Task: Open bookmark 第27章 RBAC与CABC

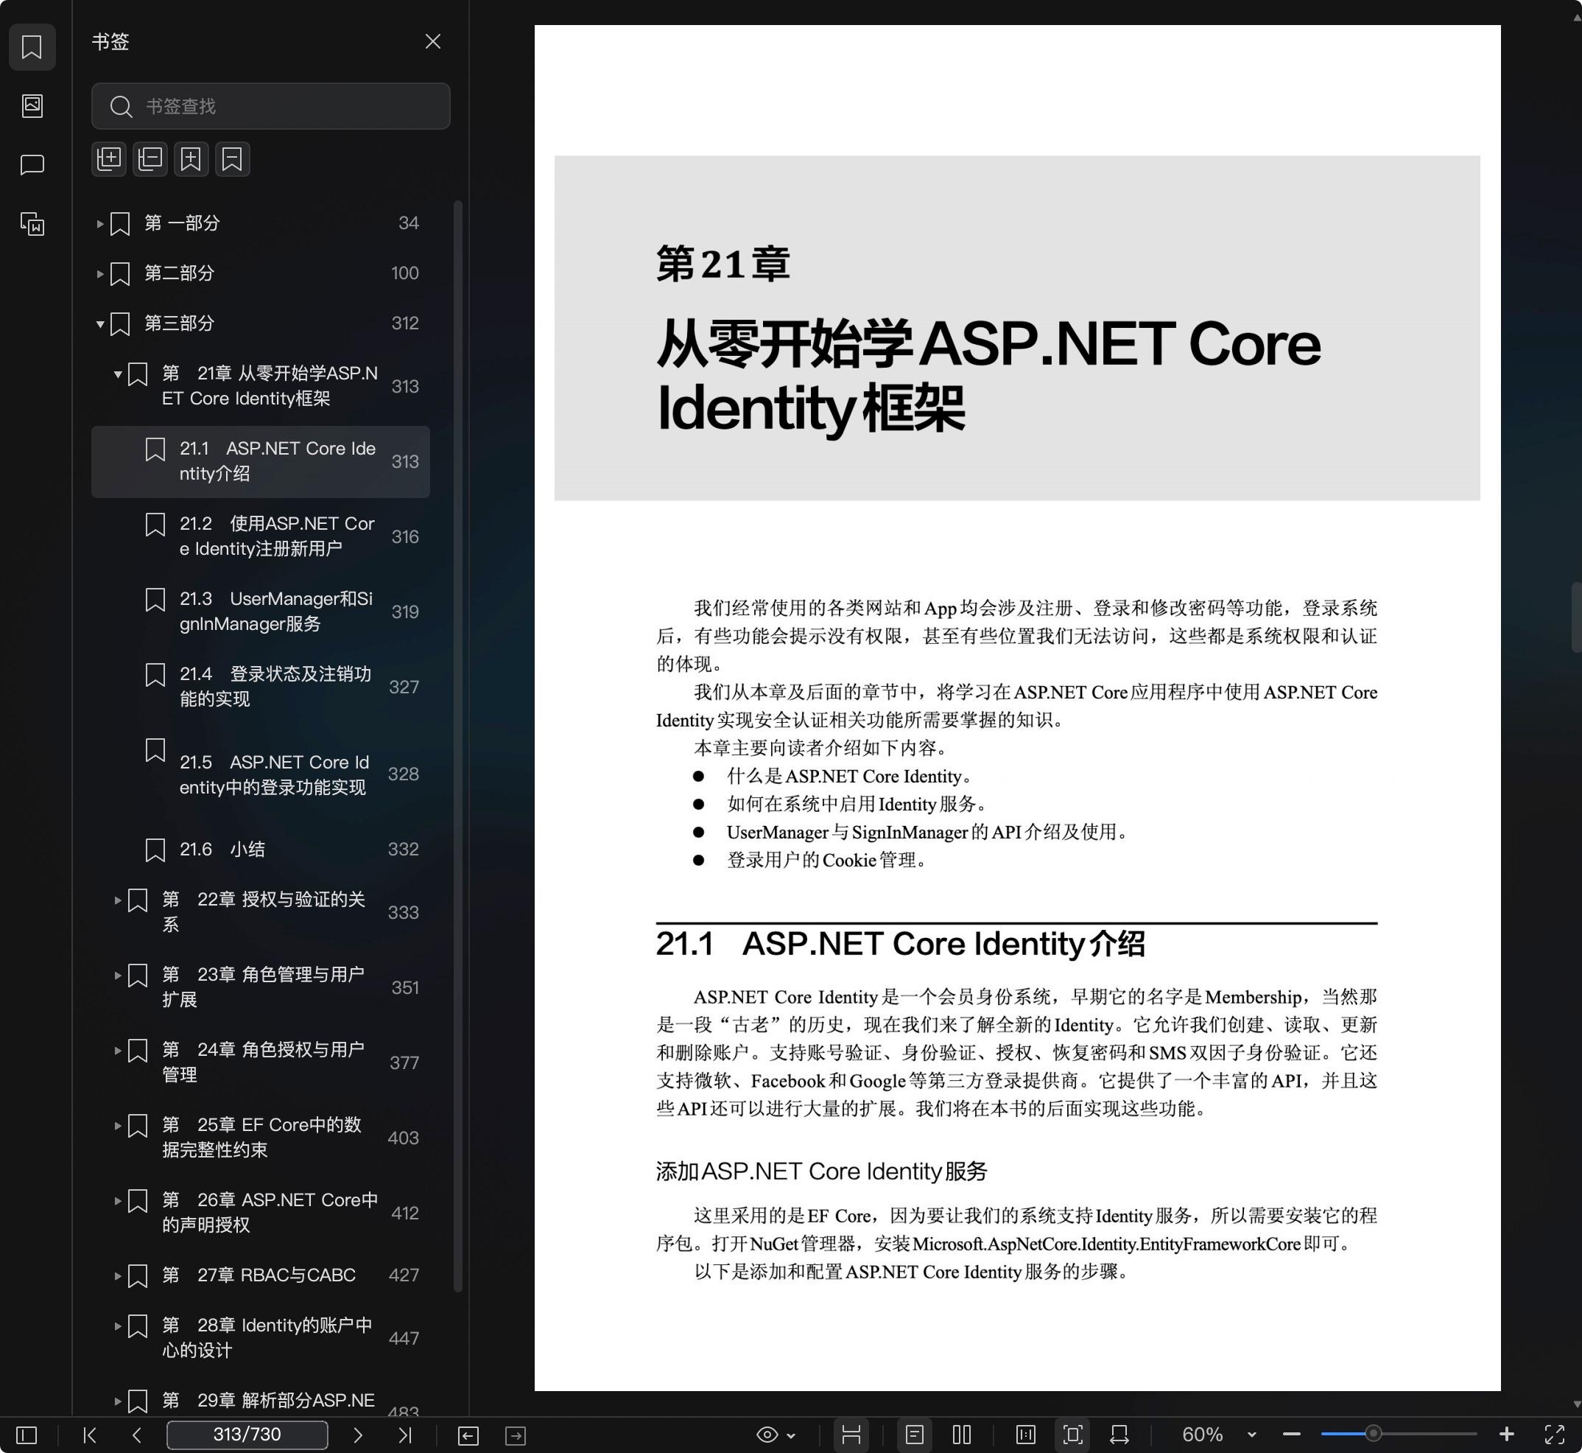Action: [260, 1275]
